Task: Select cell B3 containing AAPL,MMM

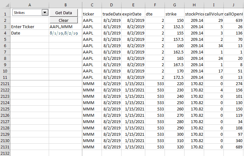Action: [x=66, y=27]
